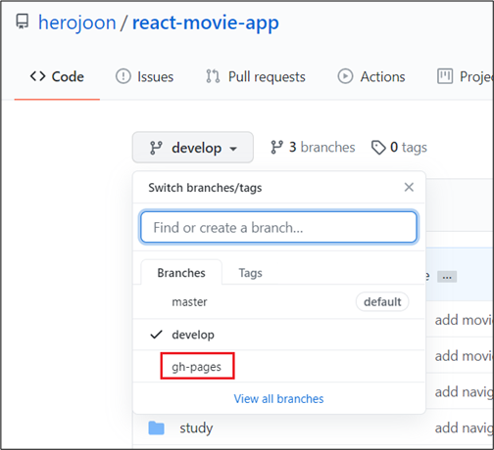The image size is (494, 450).
Task: Expand the commit message ellipsis button
Action: tap(447, 277)
